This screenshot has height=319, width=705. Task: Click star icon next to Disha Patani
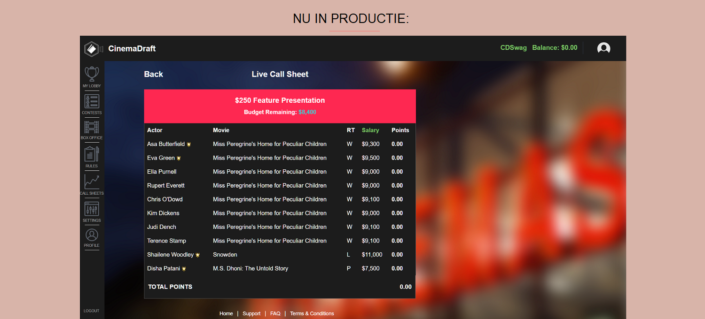coord(184,269)
